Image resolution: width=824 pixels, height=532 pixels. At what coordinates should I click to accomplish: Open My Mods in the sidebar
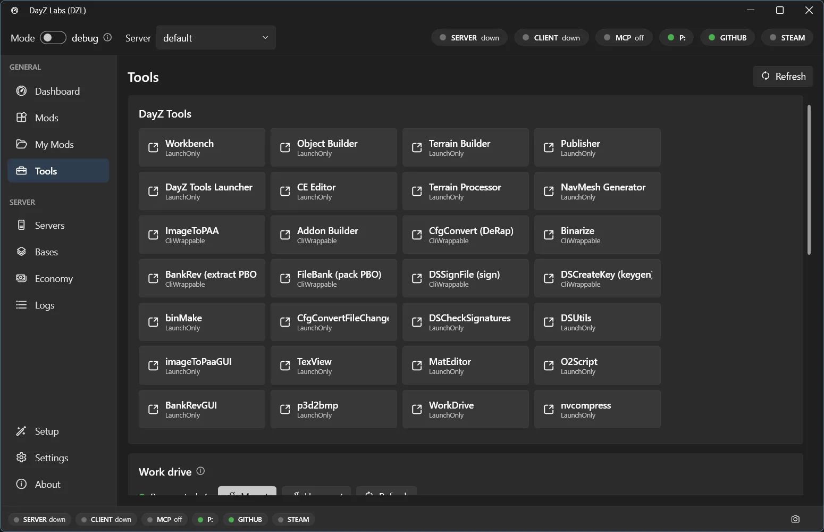point(58,144)
